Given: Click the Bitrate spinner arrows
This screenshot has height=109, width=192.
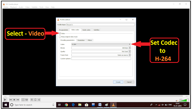Looking at the screenshot, I should pyautogui.click(x=130, y=48).
